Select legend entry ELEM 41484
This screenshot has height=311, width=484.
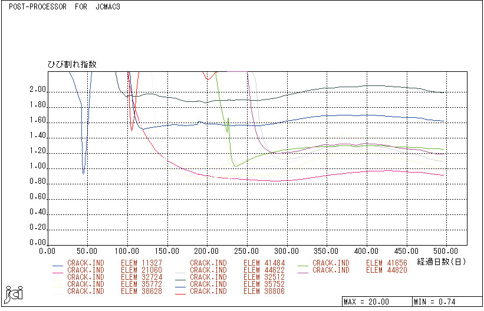(264, 263)
